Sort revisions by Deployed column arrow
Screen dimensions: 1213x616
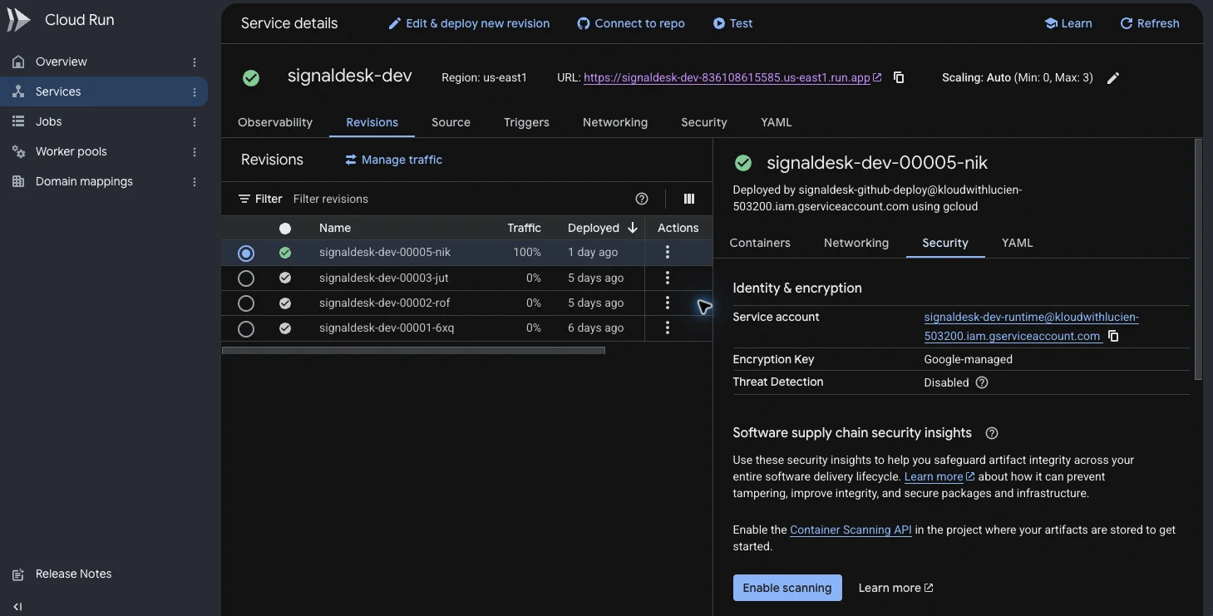[x=633, y=228]
